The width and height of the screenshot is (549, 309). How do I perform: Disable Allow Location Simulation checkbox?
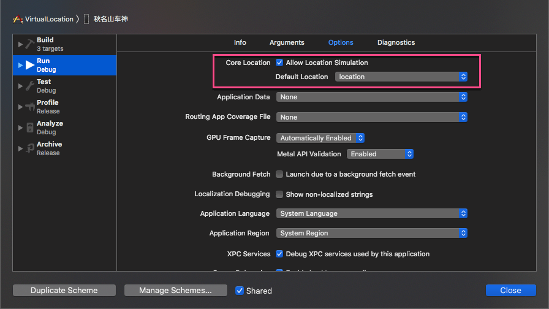tap(279, 63)
